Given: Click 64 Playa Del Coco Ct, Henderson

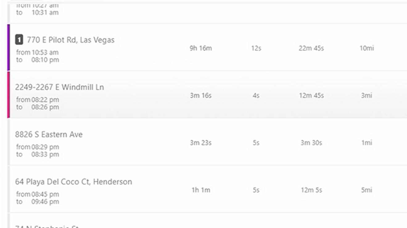Looking at the screenshot, I should [74, 182].
